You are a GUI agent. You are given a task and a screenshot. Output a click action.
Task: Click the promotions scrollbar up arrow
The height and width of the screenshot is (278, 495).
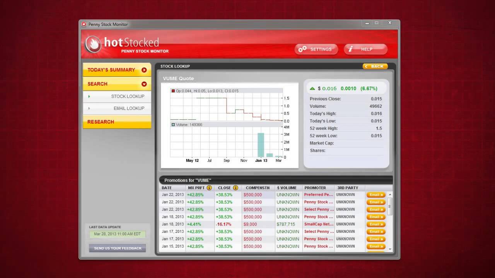point(390,194)
